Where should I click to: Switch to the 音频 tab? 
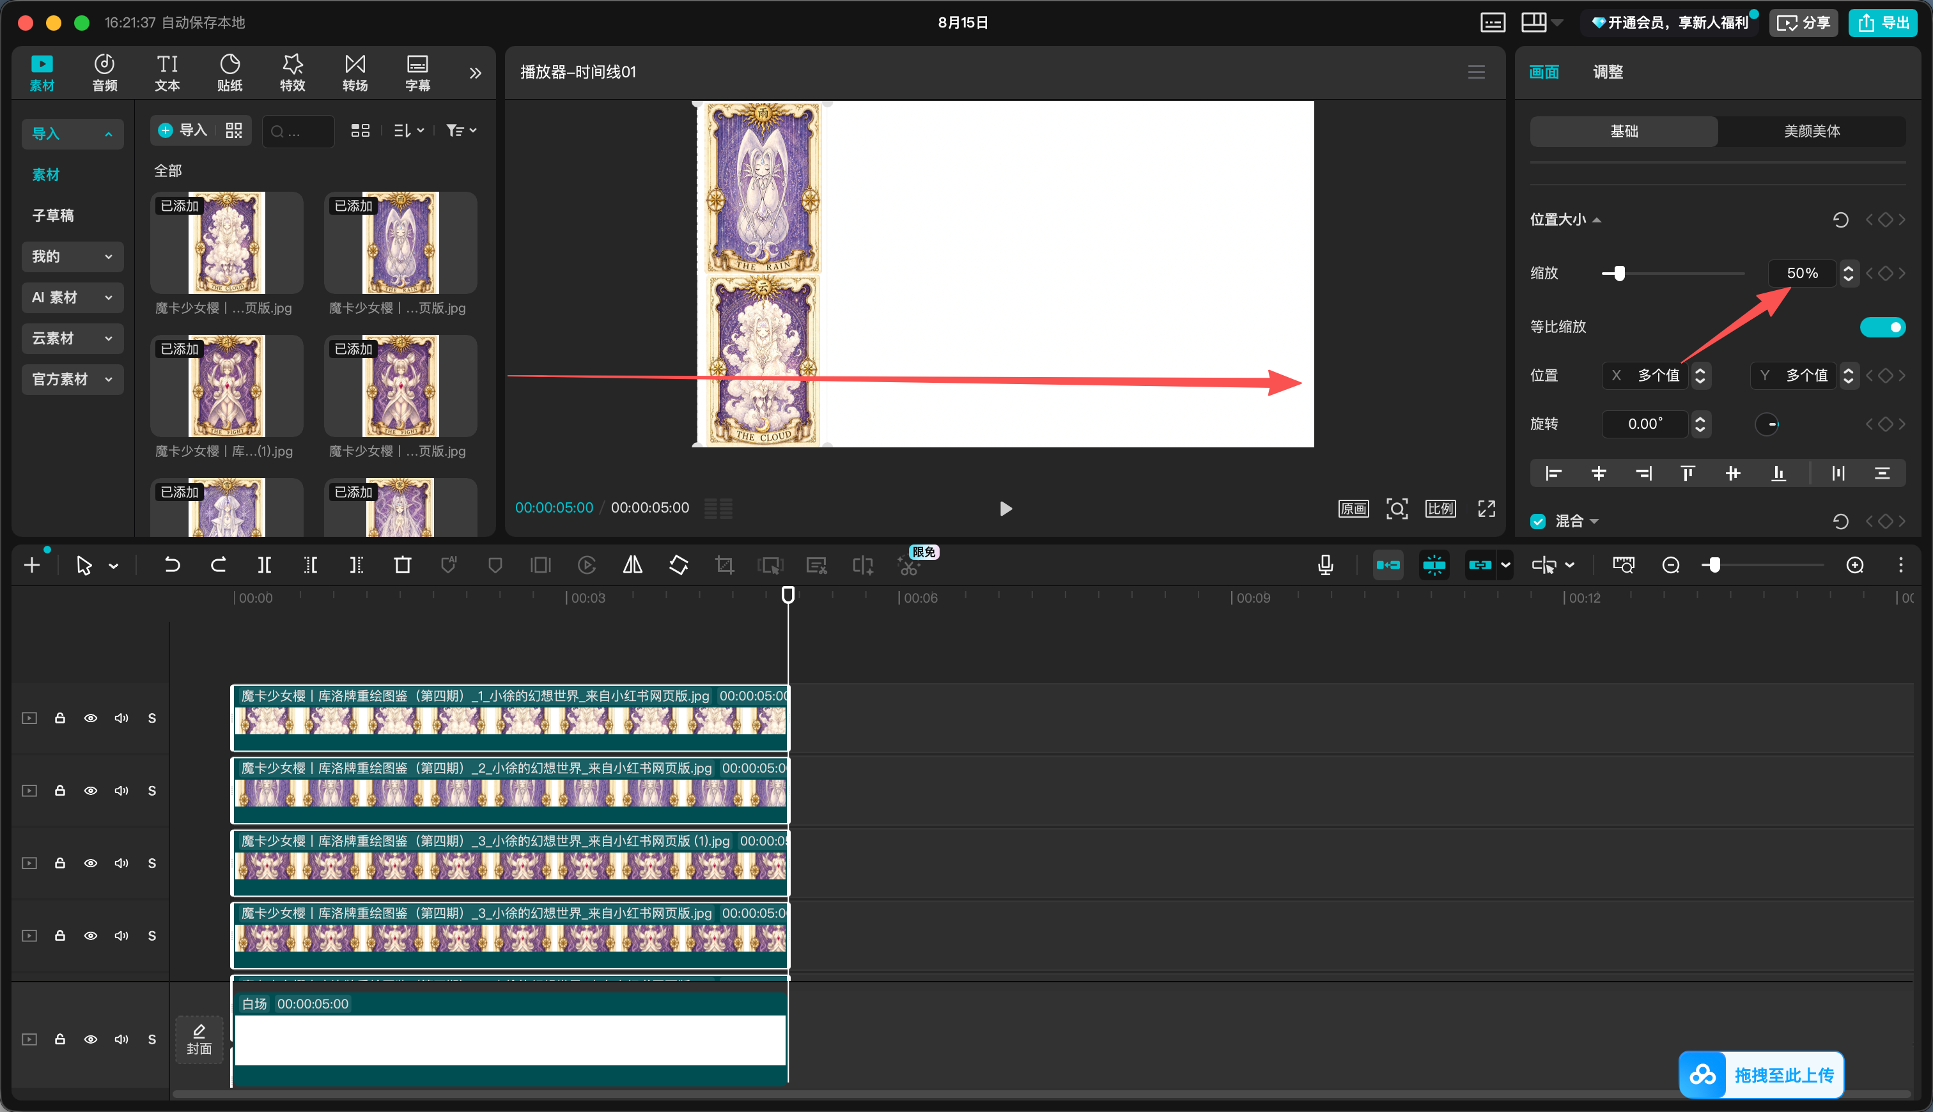tap(105, 73)
